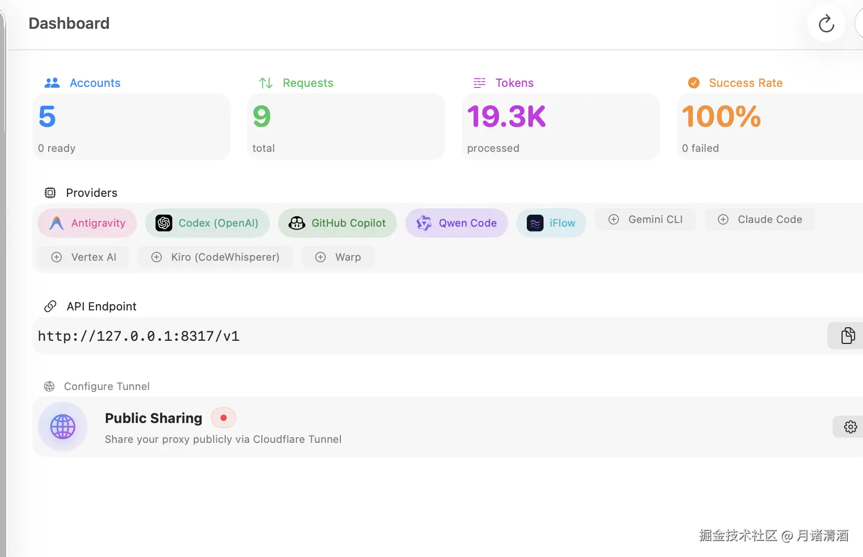Viewport: 863px width, 557px height.
Task: Click the '0 failed' status text
Action: [700, 148]
